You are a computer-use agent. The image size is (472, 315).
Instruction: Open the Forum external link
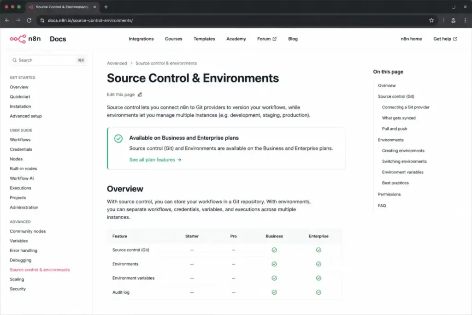(267, 39)
